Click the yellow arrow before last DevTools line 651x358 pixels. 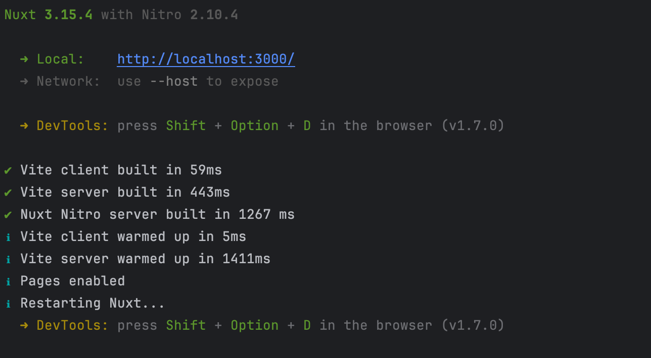[24, 326]
